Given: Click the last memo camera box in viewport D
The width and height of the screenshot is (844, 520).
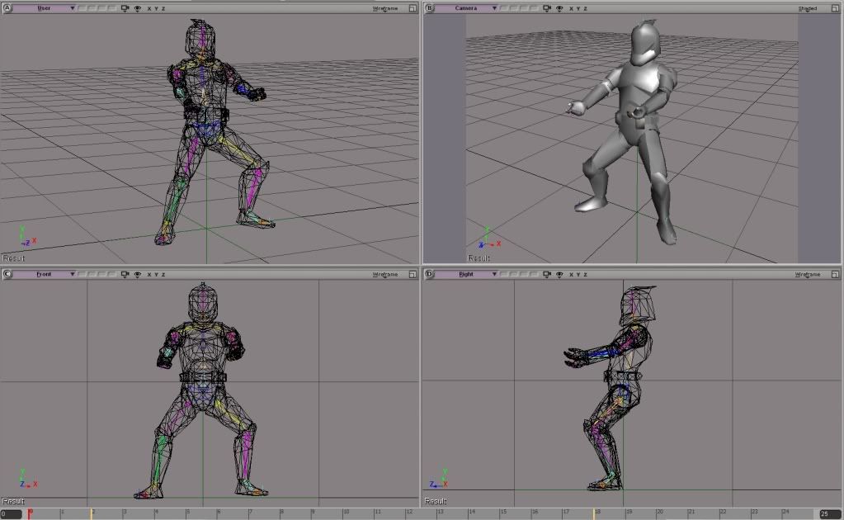Looking at the screenshot, I should [x=534, y=274].
